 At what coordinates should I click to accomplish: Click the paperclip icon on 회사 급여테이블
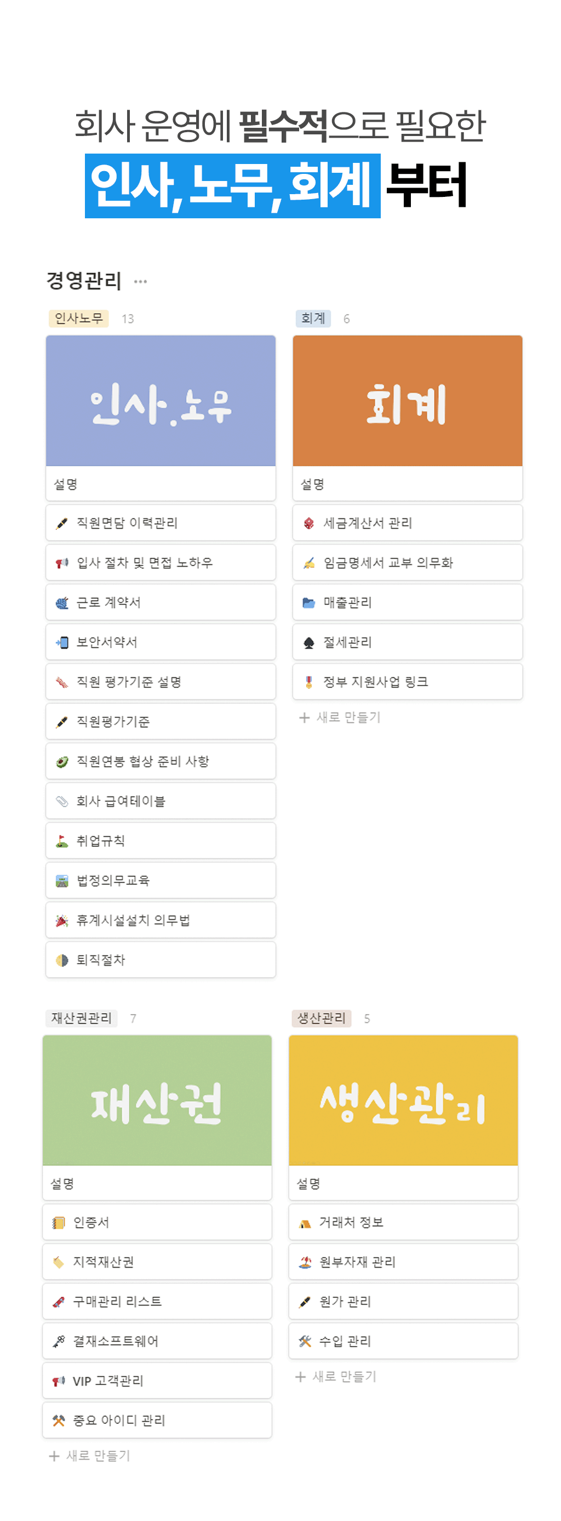pos(62,801)
